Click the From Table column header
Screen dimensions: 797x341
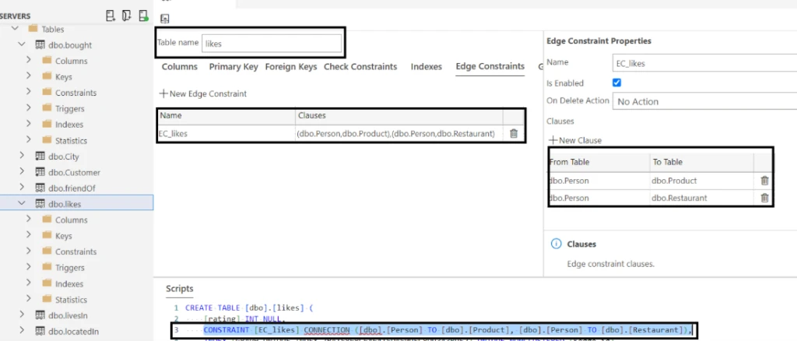[600, 162]
